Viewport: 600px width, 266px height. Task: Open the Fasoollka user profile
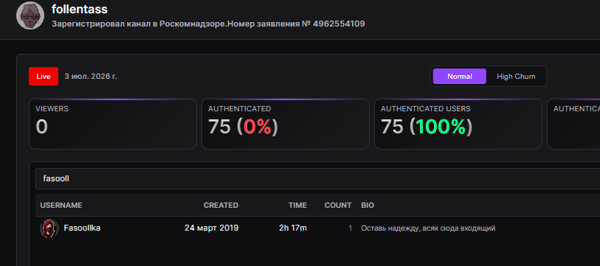82,228
